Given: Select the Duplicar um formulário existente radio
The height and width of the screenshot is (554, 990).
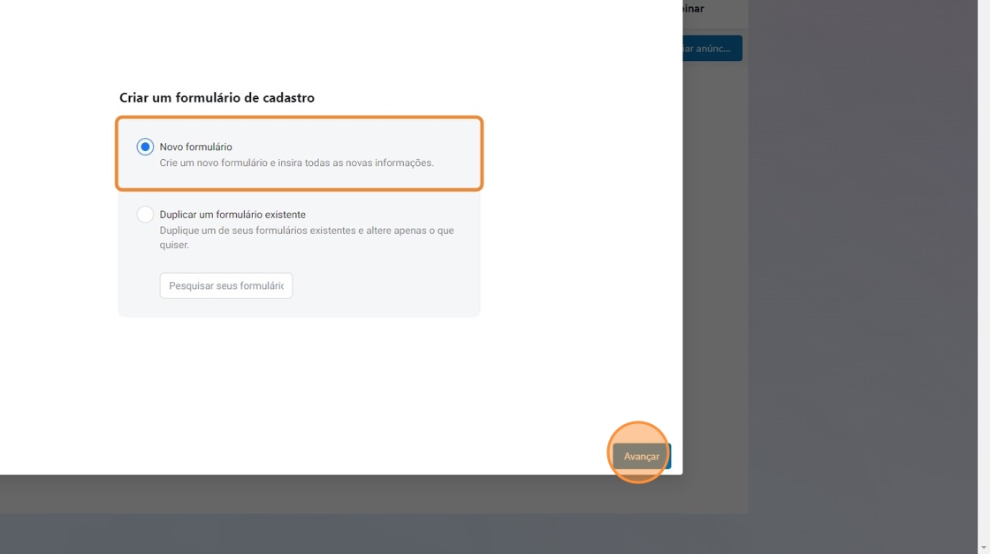Looking at the screenshot, I should tap(145, 215).
